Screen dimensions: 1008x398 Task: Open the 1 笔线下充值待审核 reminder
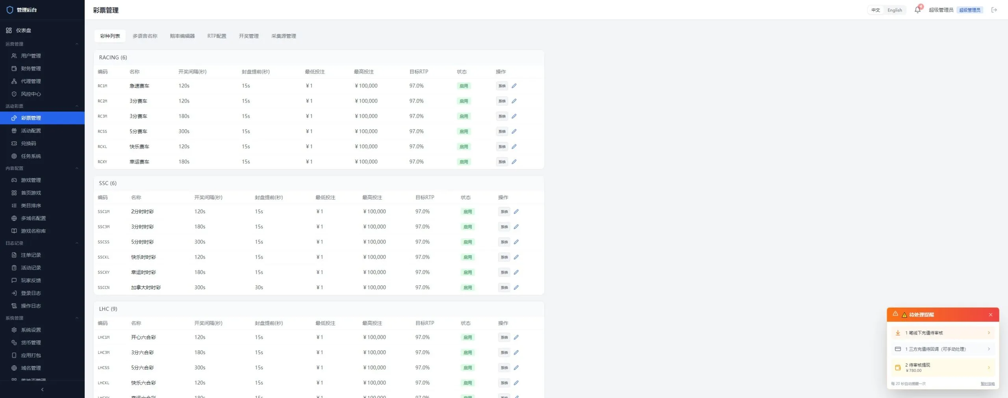pos(943,333)
